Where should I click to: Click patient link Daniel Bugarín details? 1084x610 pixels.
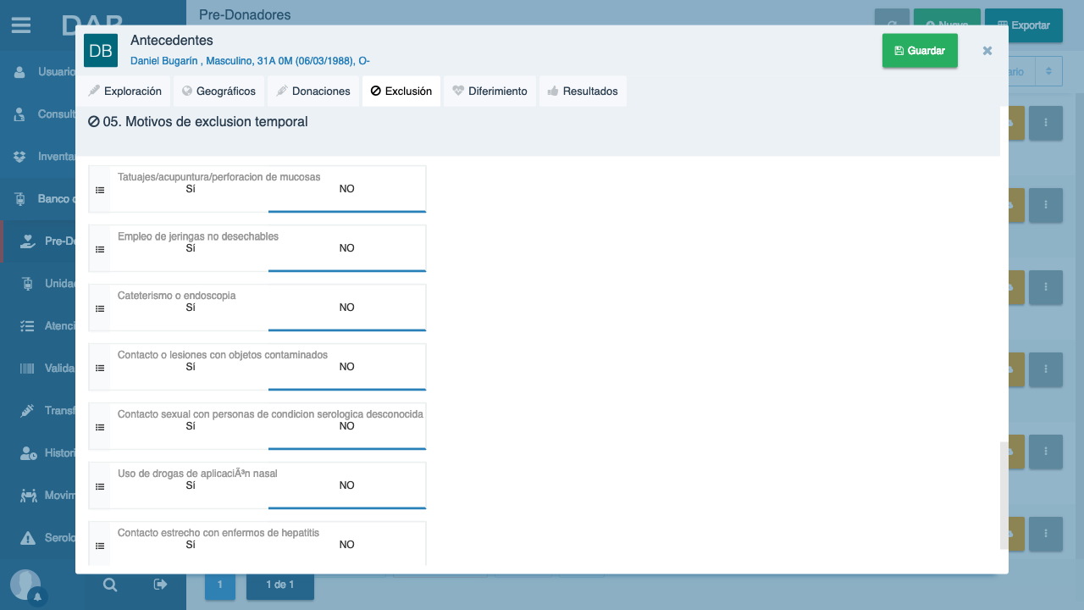tap(250, 61)
